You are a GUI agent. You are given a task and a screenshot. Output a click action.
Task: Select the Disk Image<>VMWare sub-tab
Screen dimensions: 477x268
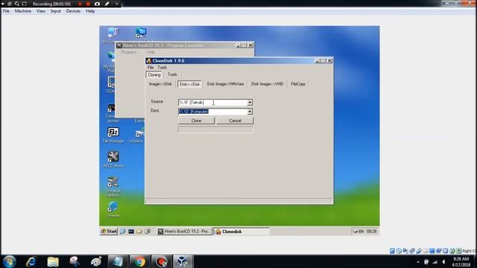click(225, 84)
